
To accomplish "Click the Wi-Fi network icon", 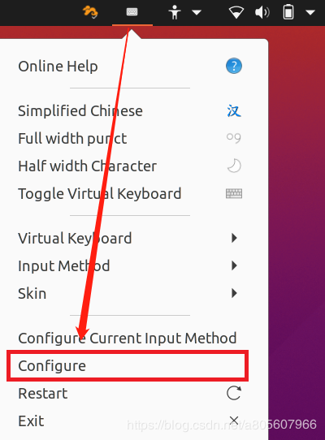I will [236, 13].
